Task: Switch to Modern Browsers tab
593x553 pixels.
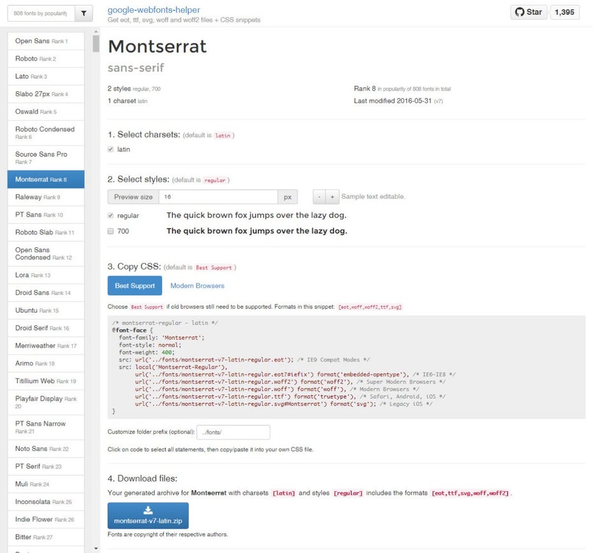Action: pyautogui.click(x=197, y=285)
